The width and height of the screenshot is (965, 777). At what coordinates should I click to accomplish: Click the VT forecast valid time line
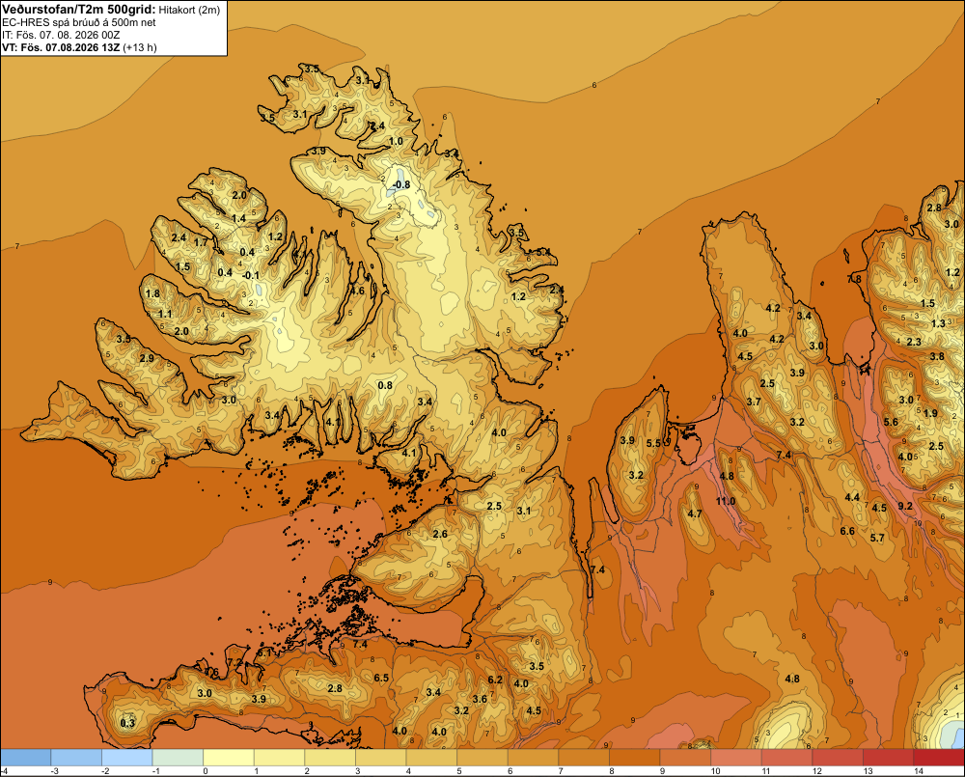click(x=79, y=47)
